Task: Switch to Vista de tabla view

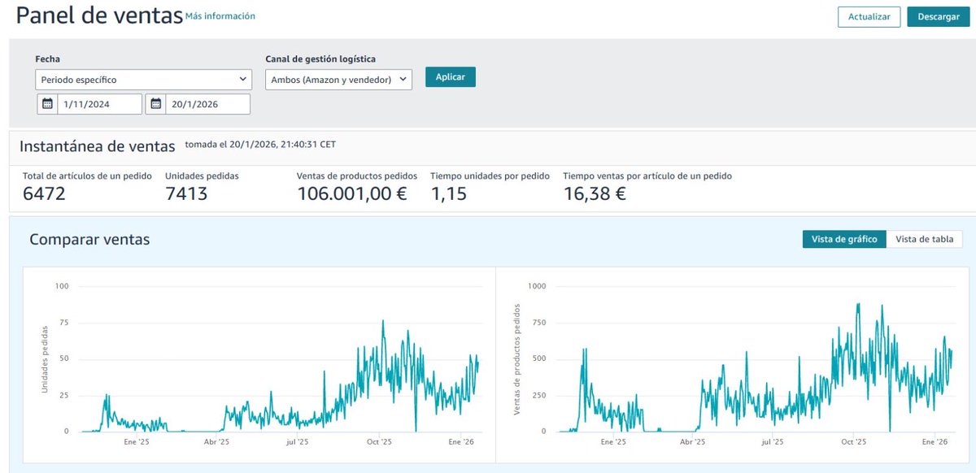Action: tap(926, 239)
